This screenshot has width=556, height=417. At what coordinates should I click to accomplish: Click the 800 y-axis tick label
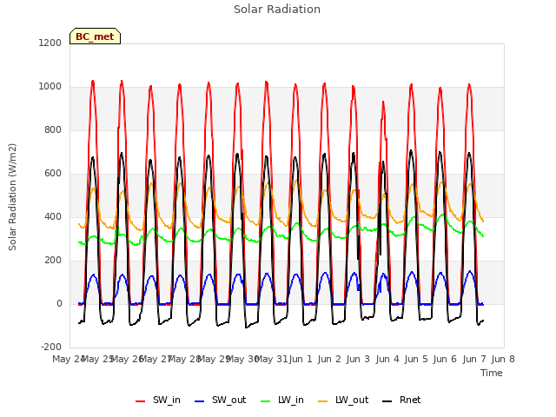[53, 129]
